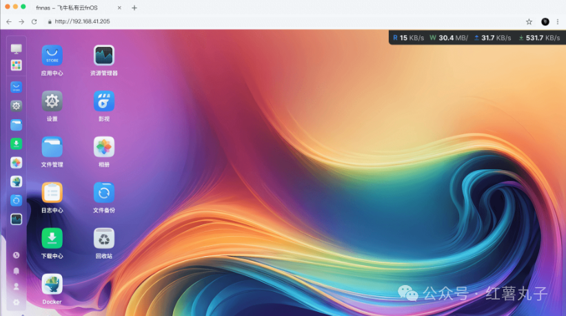Image resolution: width=566 pixels, height=316 pixels.
Task: Launch the 文件备份 file backup desktop icon
Action: point(104,193)
